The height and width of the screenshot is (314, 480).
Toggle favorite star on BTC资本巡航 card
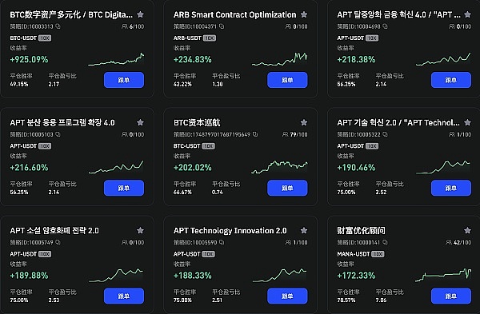[304, 122]
